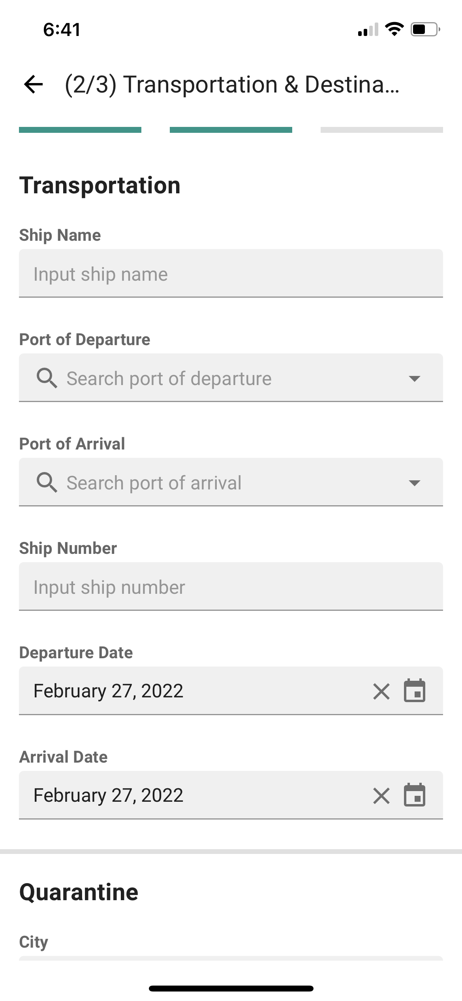Tap the battery status icon
The height and width of the screenshot is (1001, 462).
(425, 29)
